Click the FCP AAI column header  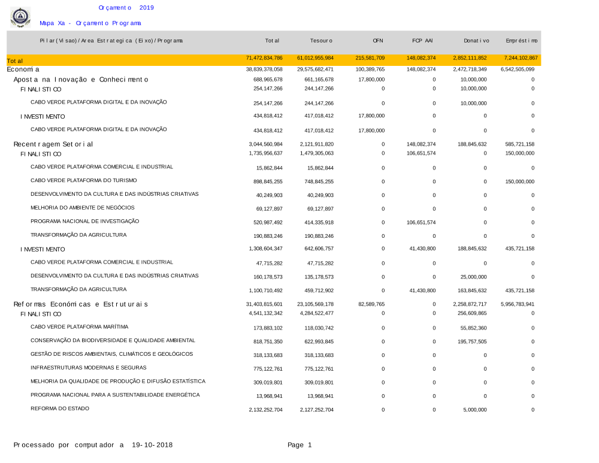tap(422, 41)
